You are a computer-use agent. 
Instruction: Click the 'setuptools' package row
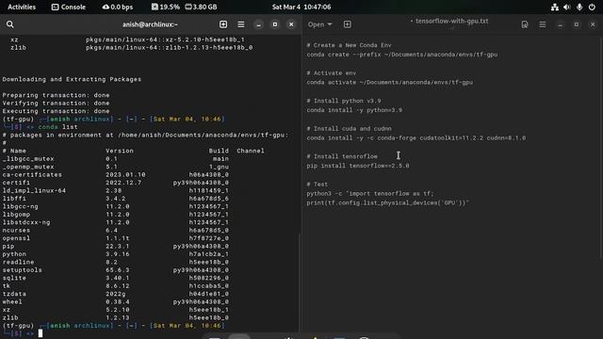pos(115,270)
